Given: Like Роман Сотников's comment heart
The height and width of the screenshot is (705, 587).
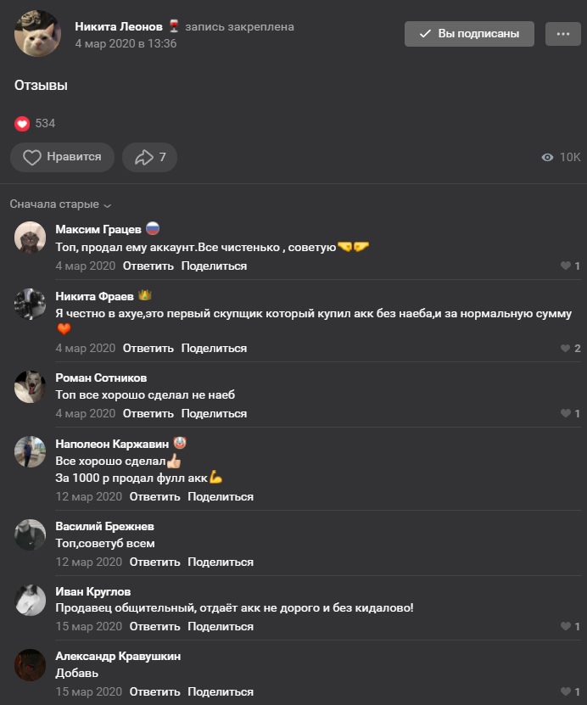Looking at the screenshot, I should click(x=566, y=414).
